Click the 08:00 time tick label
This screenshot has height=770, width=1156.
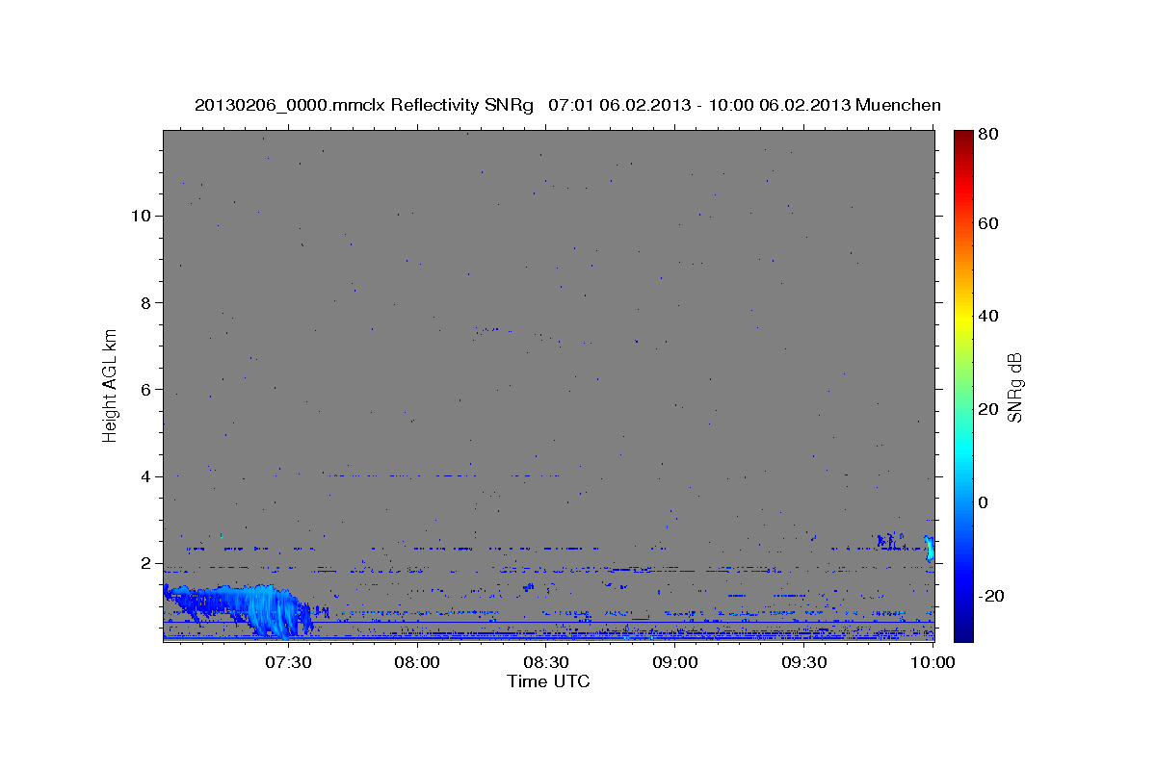pos(417,662)
